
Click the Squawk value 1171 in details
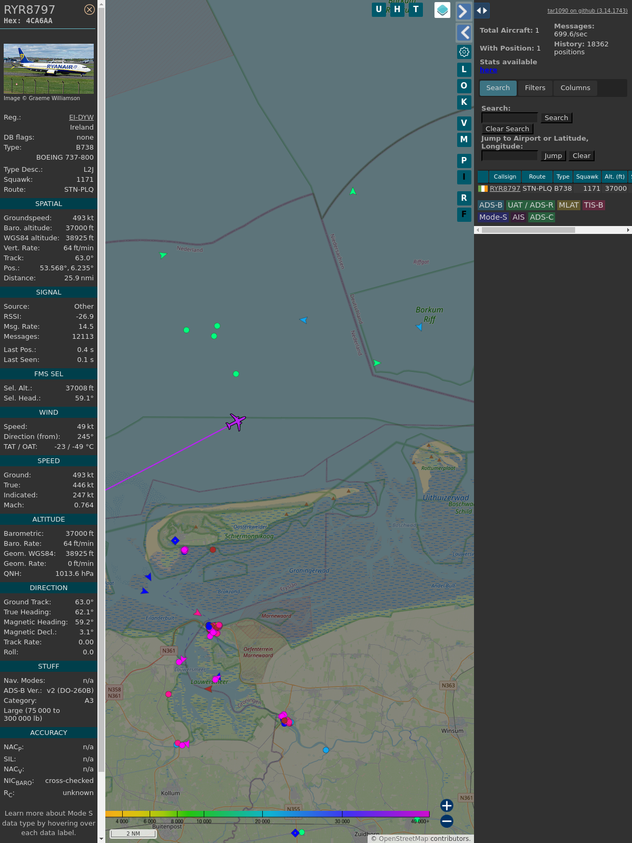click(85, 180)
